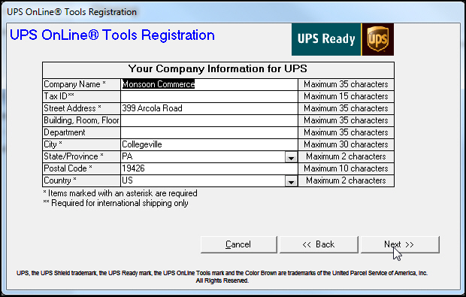This screenshot has width=466, height=297.
Task: Click 'Maximum 35 characters' in Company Name row
Action: click(346, 84)
